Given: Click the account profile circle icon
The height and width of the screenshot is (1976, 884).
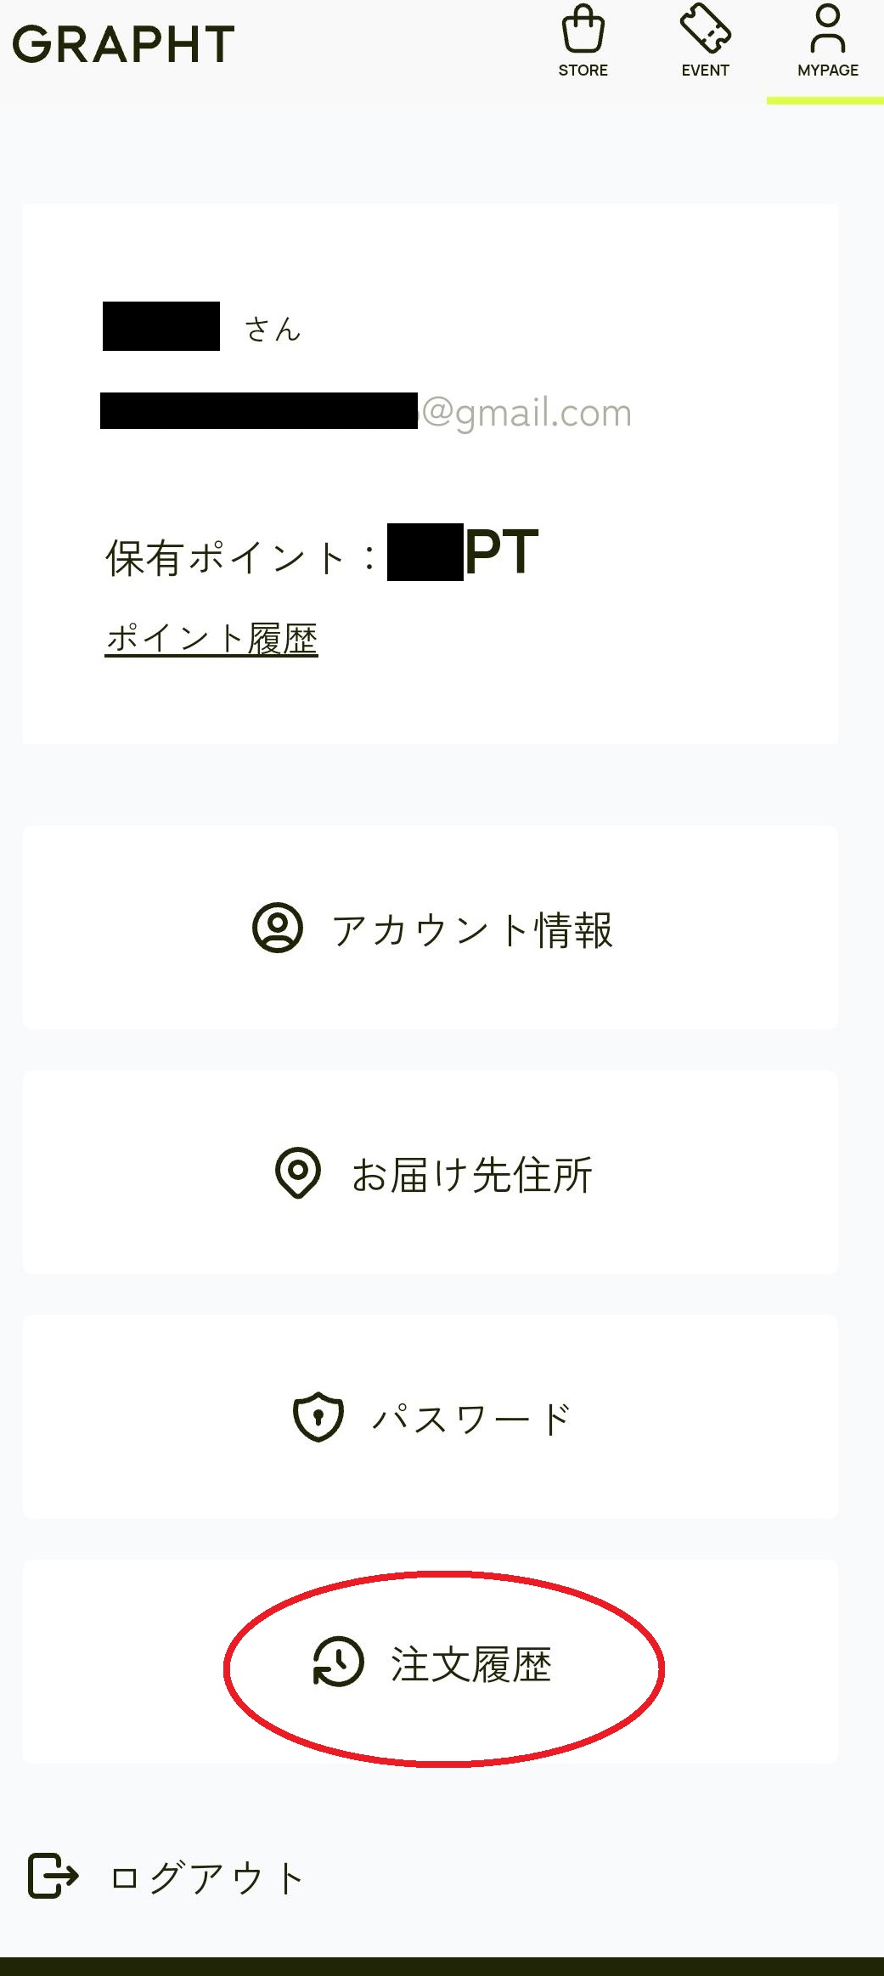Looking at the screenshot, I should (278, 928).
